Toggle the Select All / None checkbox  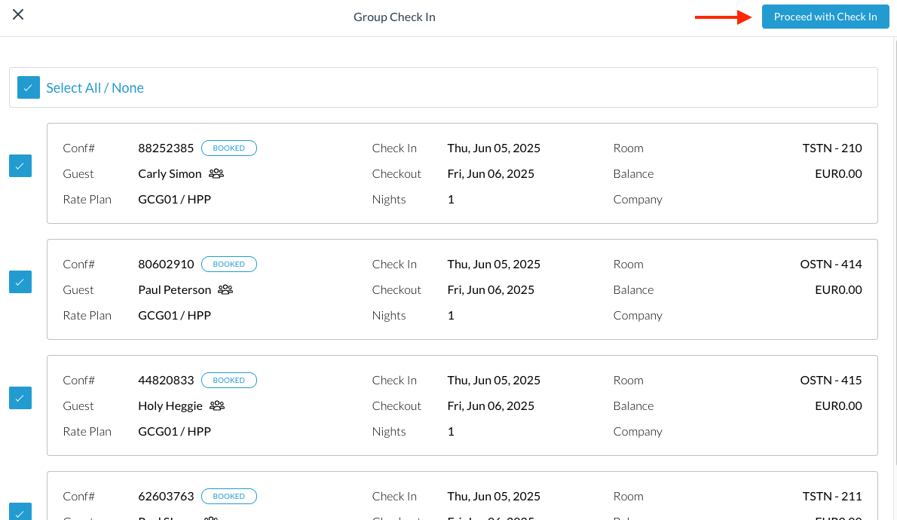click(28, 87)
